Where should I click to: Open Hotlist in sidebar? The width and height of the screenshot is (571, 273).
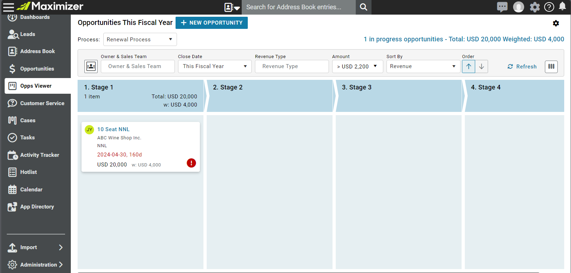[29, 172]
